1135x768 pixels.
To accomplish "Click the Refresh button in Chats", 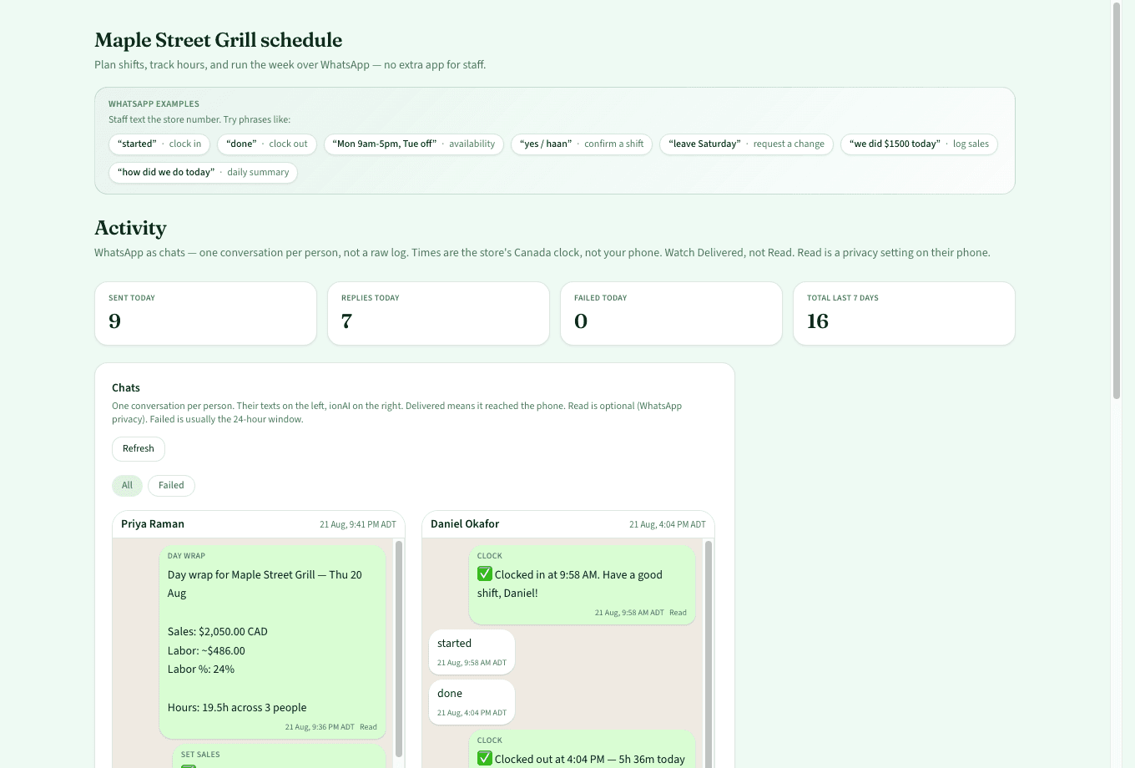I will (139, 449).
